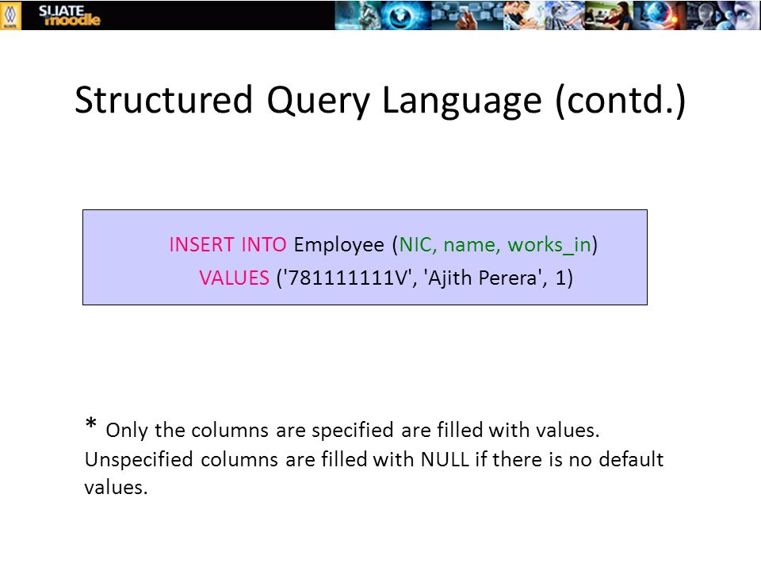Click the header banner image collage
Image resolution: width=761 pixels, height=571 pixels.
[x=548, y=15]
